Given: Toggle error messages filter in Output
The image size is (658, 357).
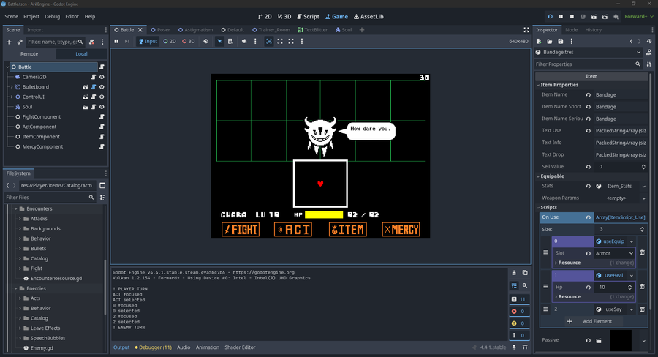Looking at the screenshot, I should pos(518,311).
